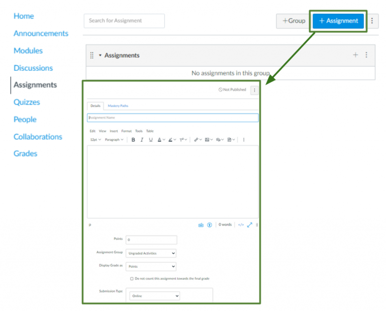
Task: Click the Not Published status icon
Action: coord(221,89)
